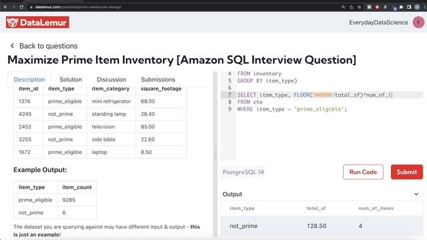Click the page title 'Maximize Prime Item Inventory'

(x=91, y=60)
